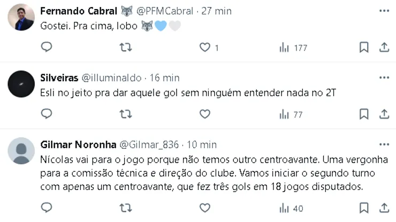396x222 pixels.
Task: Bookmark Fernando Cabral's tweet
Action: click(x=364, y=47)
